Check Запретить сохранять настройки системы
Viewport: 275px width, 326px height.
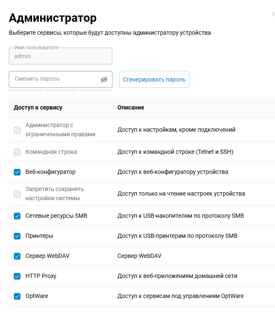coord(17,194)
